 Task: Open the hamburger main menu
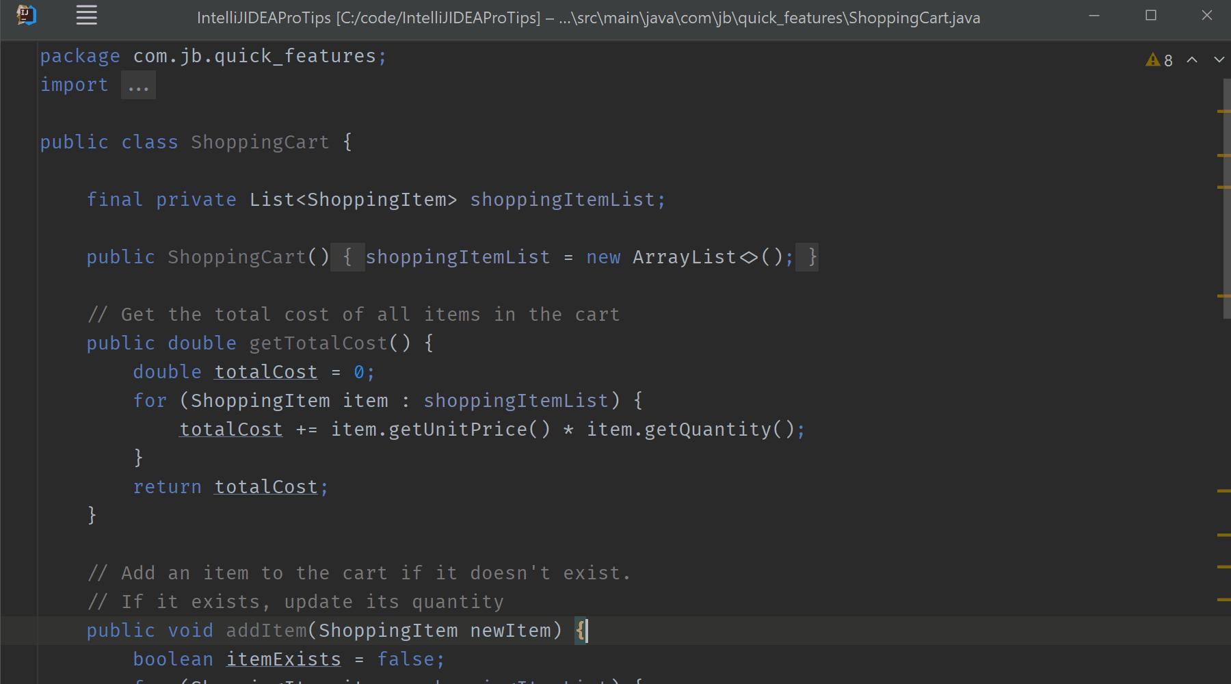pyautogui.click(x=86, y=15)
